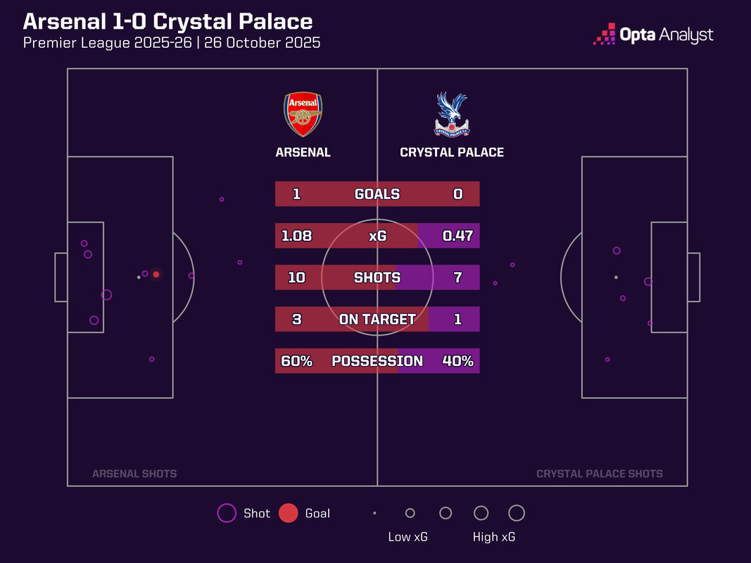Click Crystal Palace's 0.47 xG value
This screenshot has height=563, width=751.
tap(458, 236)
